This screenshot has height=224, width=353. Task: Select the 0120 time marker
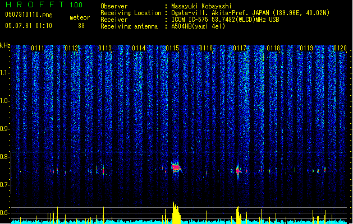pos(340,49)
